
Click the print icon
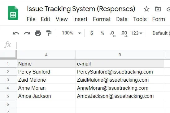(x=38, y=33)
